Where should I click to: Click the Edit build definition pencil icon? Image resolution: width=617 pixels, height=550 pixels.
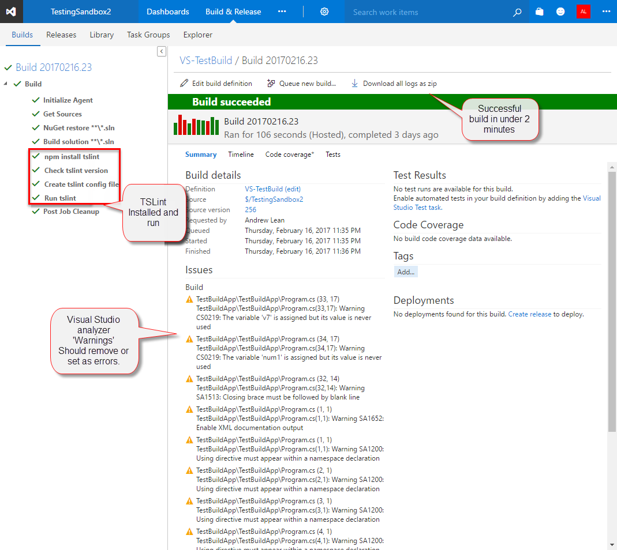point(184,84)
